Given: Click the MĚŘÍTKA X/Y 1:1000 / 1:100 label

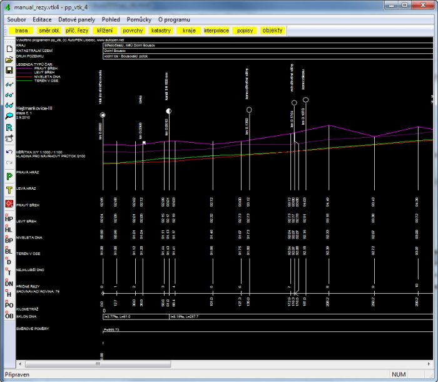Looking at the screenshot, I should 39,152.
